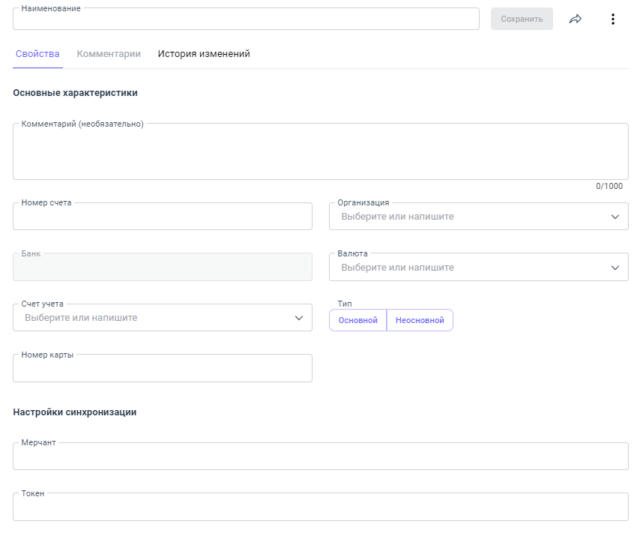
Task: Click the Сохранить button
Action: point(522,19)
